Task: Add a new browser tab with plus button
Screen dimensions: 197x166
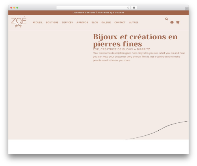Action: coord(187,9)
